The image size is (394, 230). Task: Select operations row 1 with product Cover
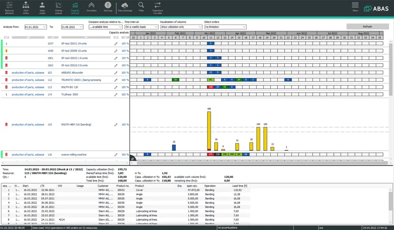tap(126, 190)
